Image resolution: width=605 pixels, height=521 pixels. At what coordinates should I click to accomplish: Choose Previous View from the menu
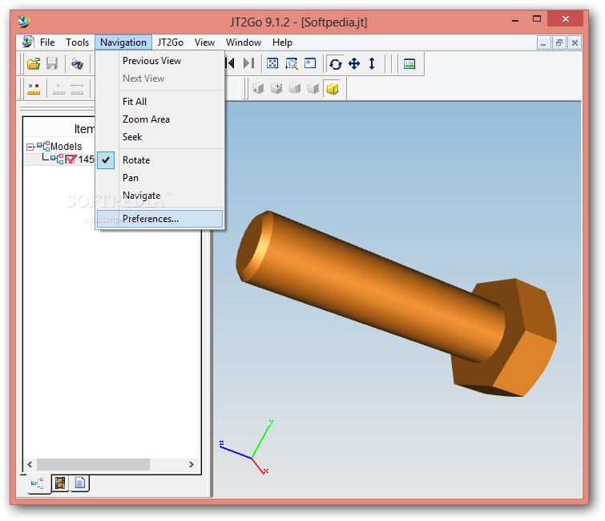[159, 61]
